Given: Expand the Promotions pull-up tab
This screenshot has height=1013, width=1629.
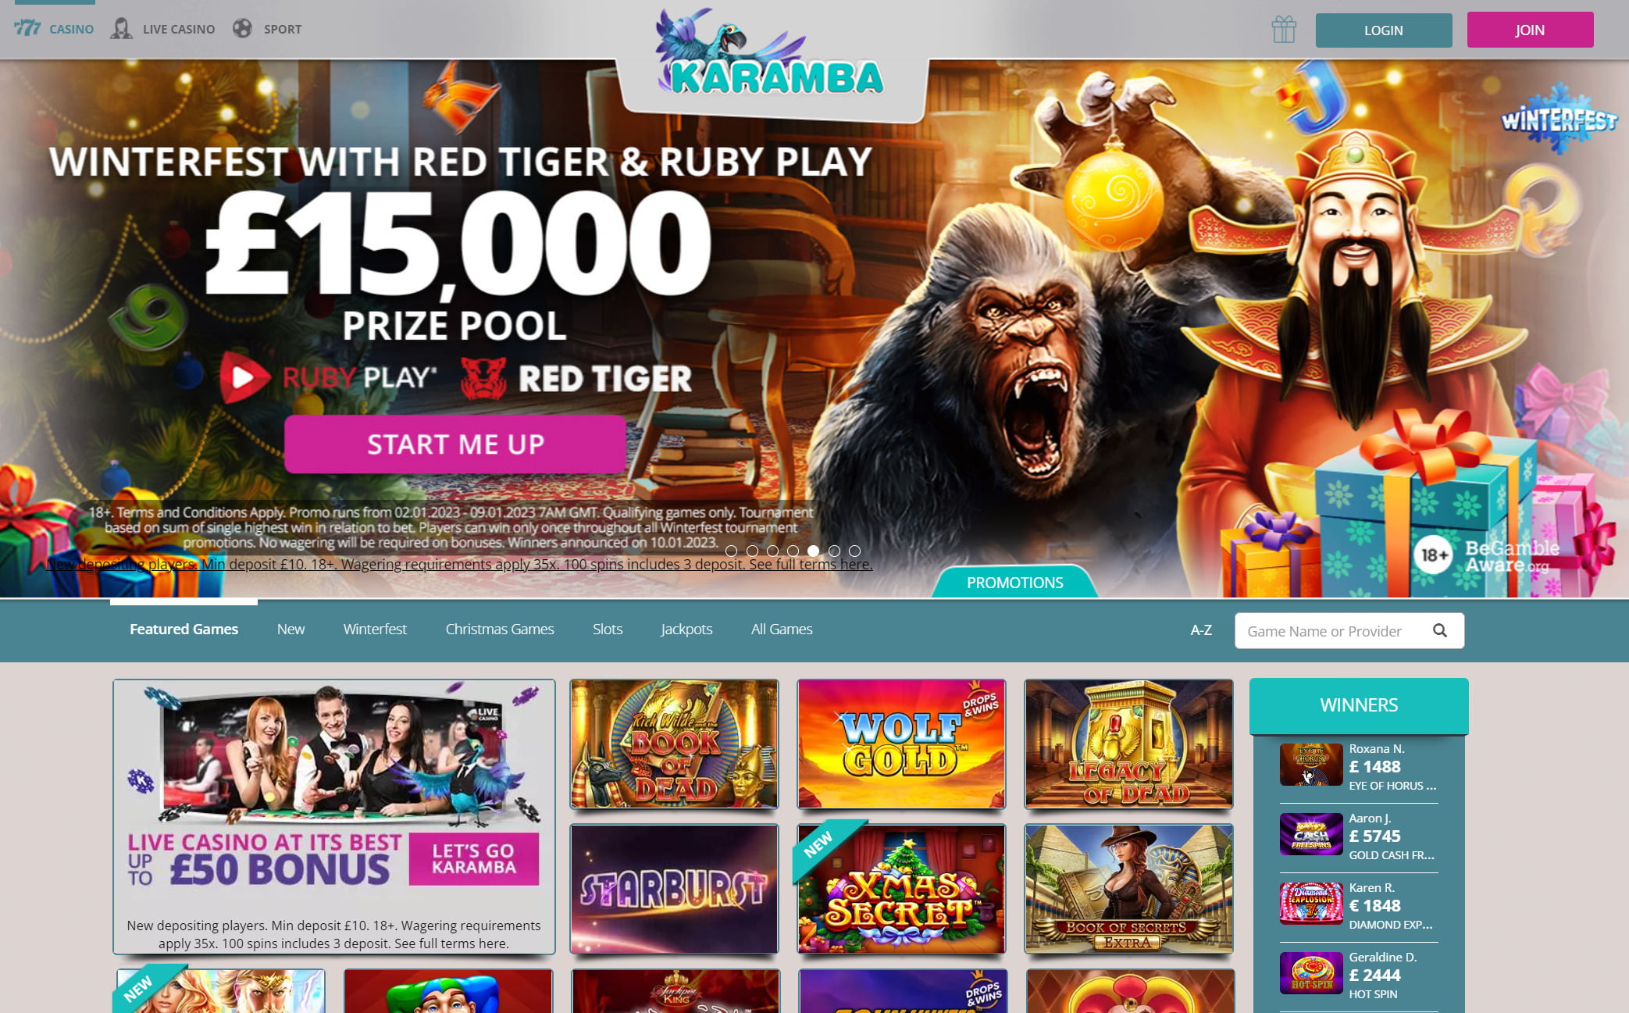Looking at the screenshot, I should point(1014,582).
